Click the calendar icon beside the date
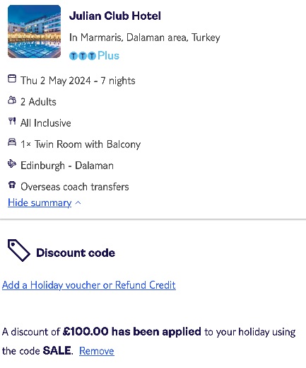The height and width of the screenshot is (368, 306). [12, 79]
